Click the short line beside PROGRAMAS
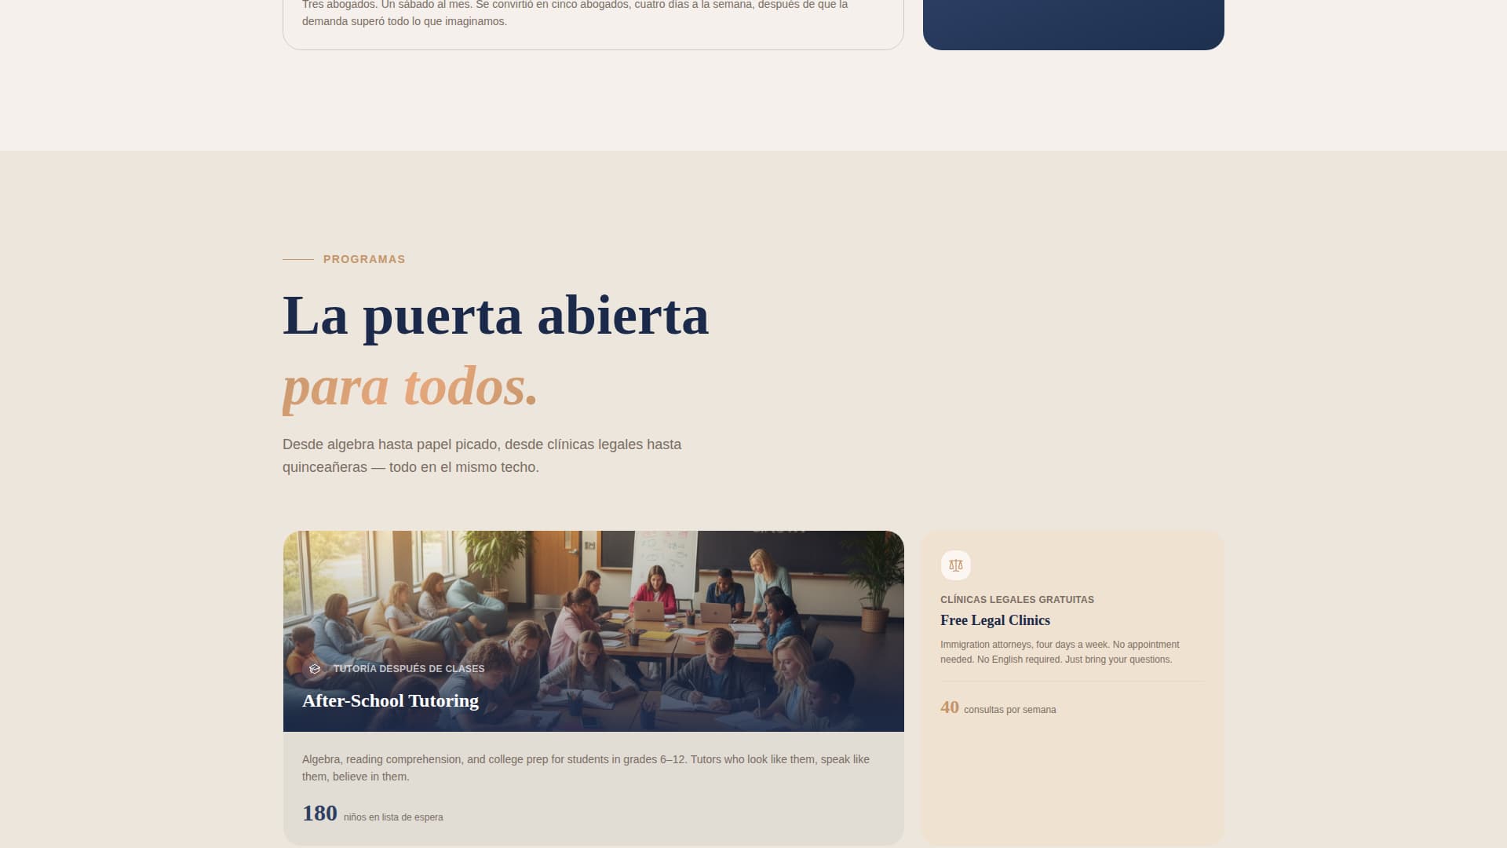Image resolution: width=1507 pixels, height=848 pixels. 298,258
